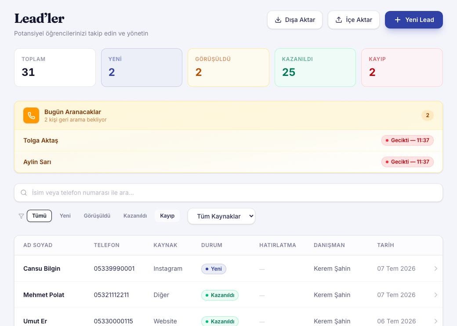Click the Toplam 31 summary card

click(55, 68)
